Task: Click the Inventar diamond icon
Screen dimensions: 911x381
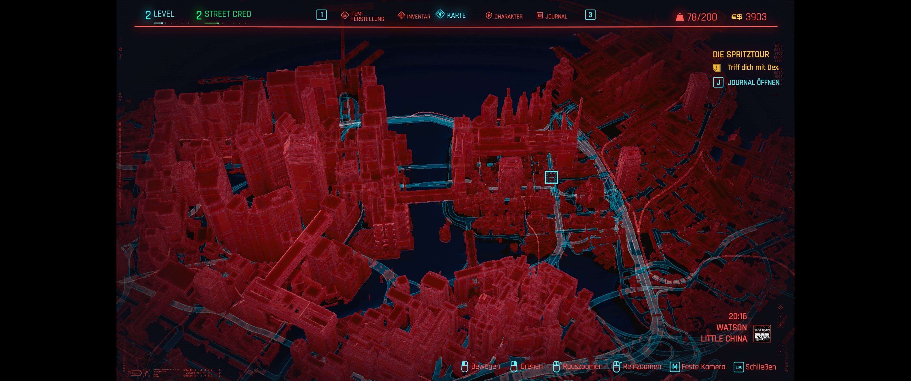Action: [401, 15]
